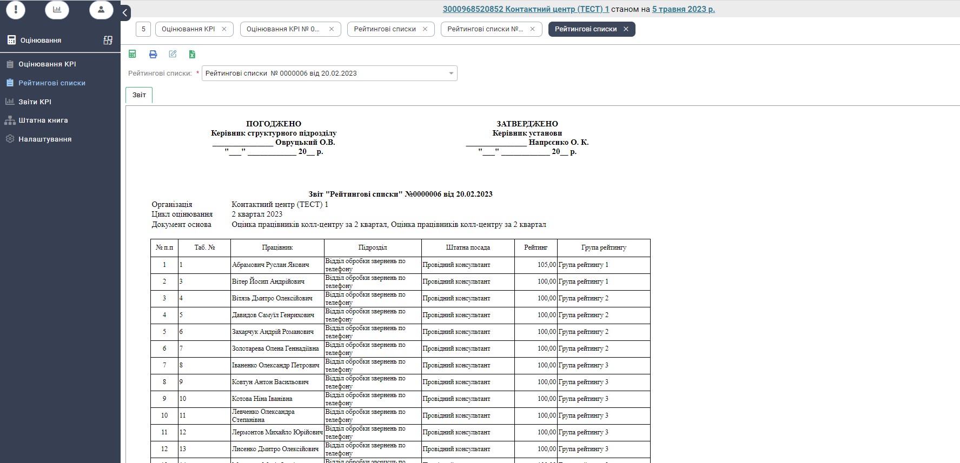Image resolution: width=960 pixels, height=463 pixels.
Task: Open the Оцінювання KPI sidebar item
Action: 47,64
